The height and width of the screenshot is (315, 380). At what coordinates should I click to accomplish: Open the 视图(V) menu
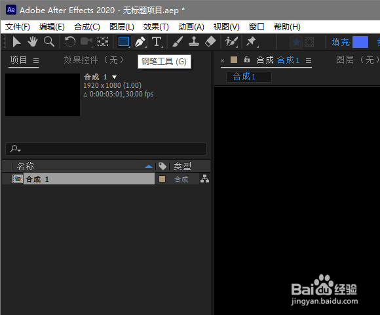tap(226, 27)
